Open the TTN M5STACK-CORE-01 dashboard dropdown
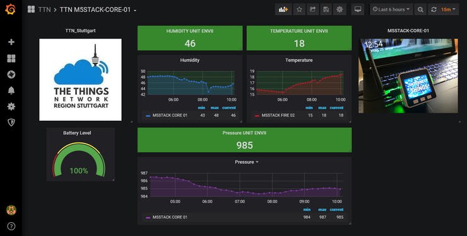 [98, 10]
